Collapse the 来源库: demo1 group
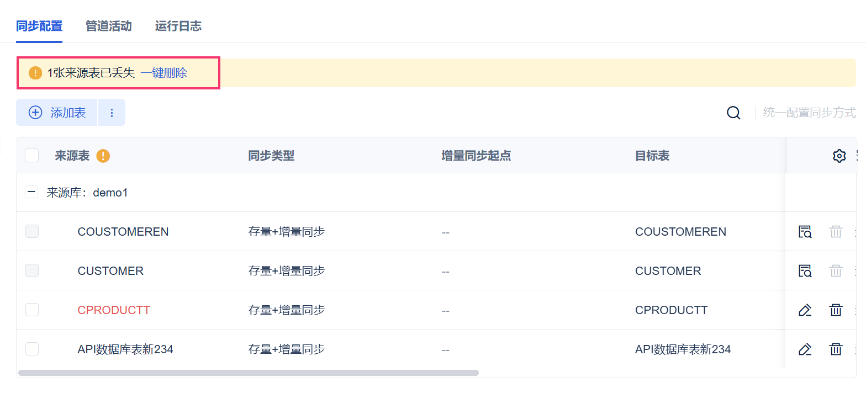 pyautogui.click(x=32, y=192)
